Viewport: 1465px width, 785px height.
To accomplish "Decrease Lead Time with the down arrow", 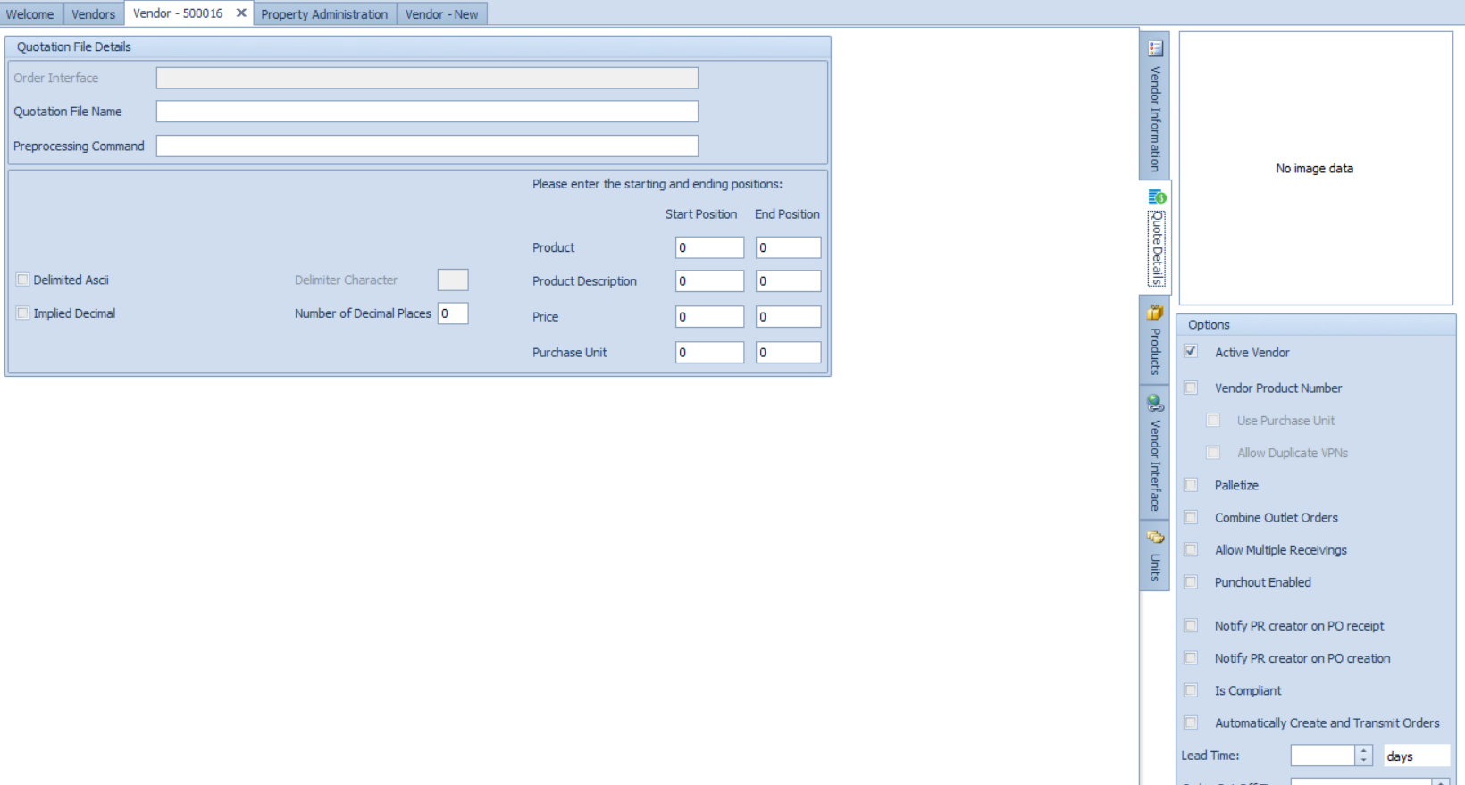I will tap(1364, 761).
